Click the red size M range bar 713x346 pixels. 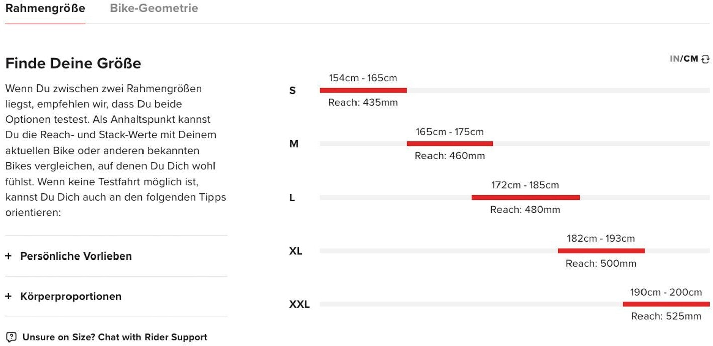click(x=450, y=144)
